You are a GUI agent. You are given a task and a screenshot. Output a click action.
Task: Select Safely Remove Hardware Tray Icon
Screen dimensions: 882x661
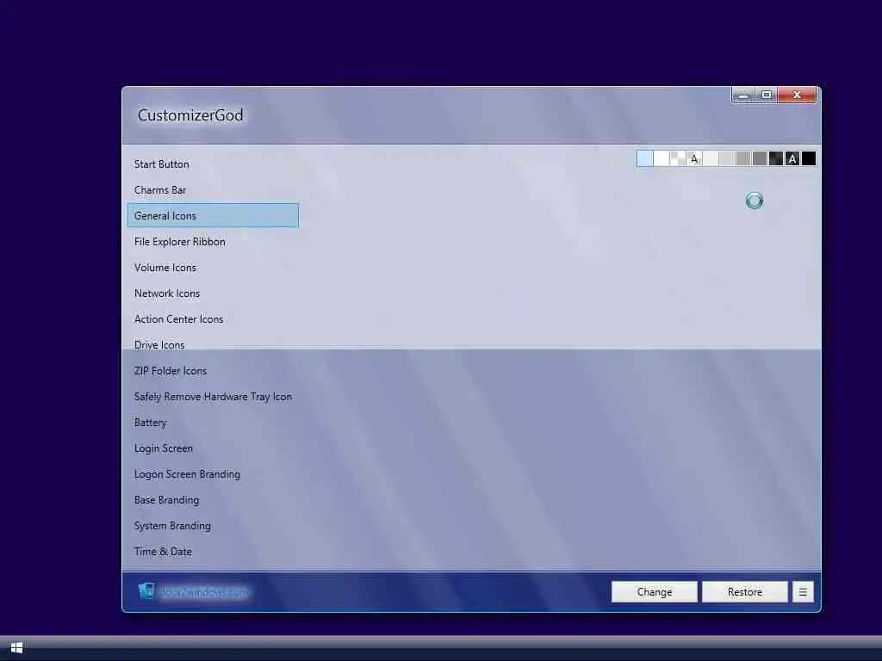point(214,397)
